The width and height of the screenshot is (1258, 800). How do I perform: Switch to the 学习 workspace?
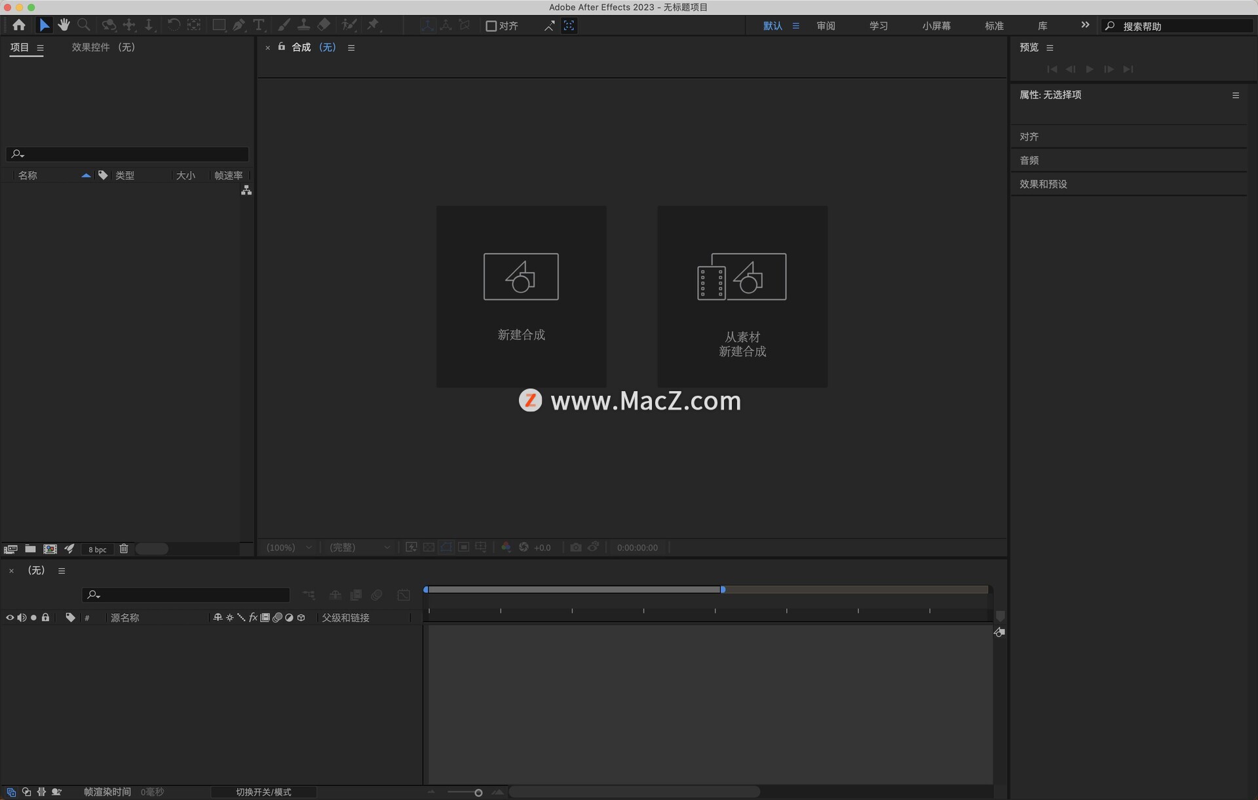tap(879, 26)
